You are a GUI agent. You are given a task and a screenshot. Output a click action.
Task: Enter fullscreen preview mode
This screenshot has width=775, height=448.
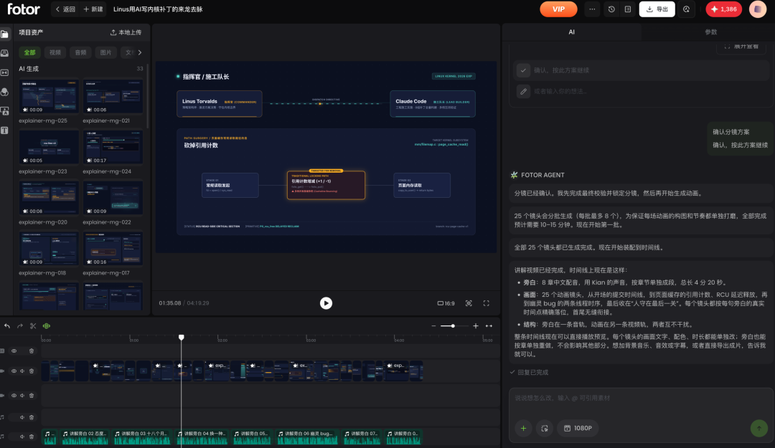point(487,303)
